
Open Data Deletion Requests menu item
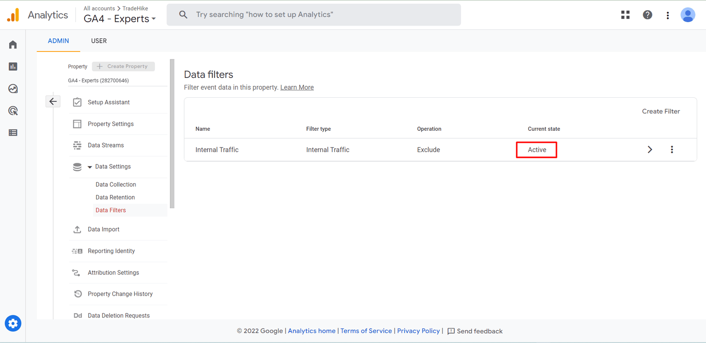119,316
